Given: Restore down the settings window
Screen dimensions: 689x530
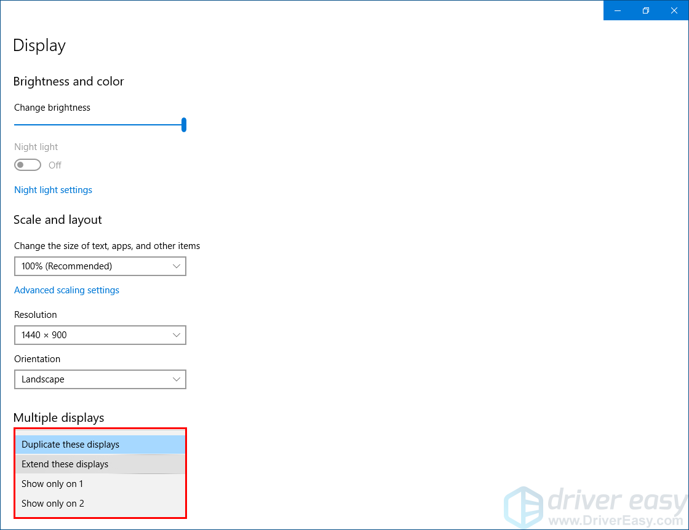Looking at the screenshot, I should point(646,10).
